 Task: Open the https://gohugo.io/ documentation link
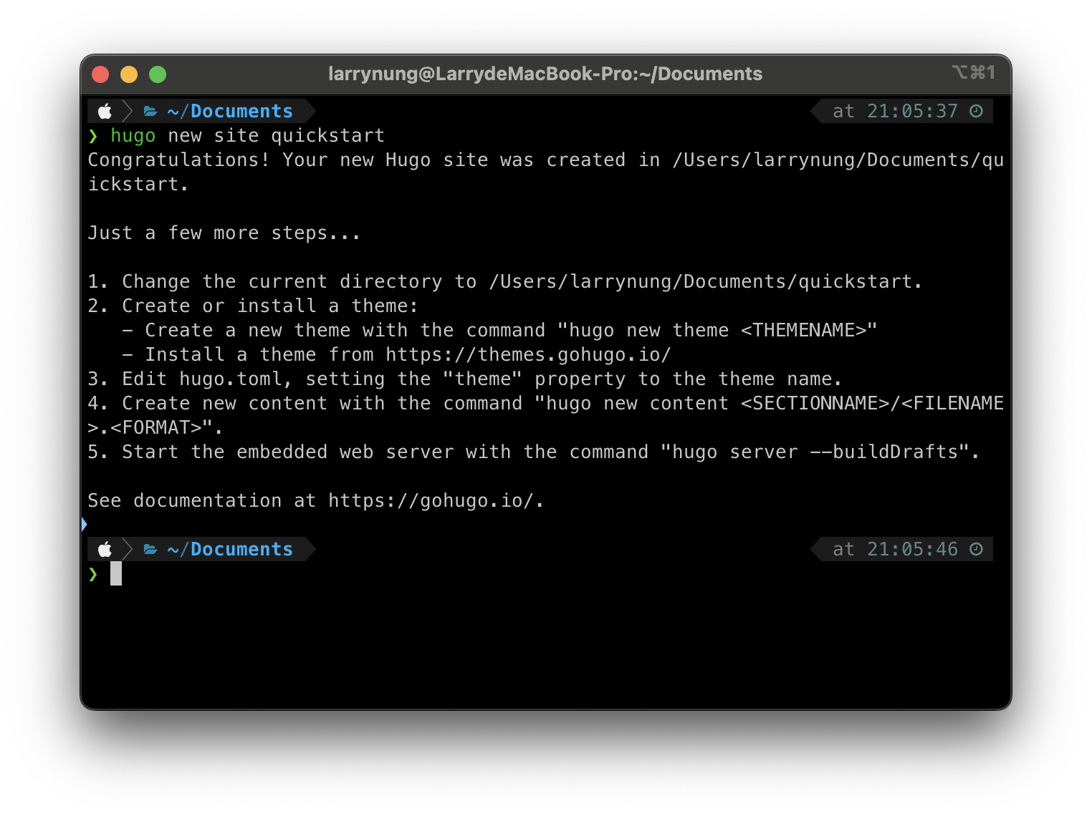point(431,500)
